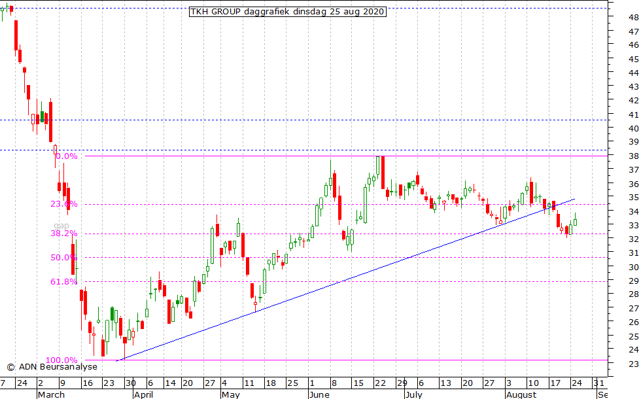The height and width of the screenshot is (399, 641).
Task: Click the date axis label '27' before May
Action: point(210,383)
